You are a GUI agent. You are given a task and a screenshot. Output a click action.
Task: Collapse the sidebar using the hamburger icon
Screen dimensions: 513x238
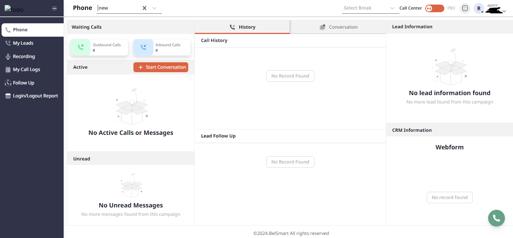(x=54, y=8)
